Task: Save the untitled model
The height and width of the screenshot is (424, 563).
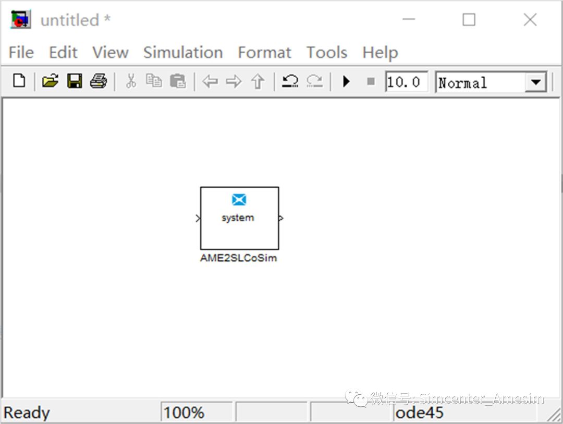Action: coord(75,82)
